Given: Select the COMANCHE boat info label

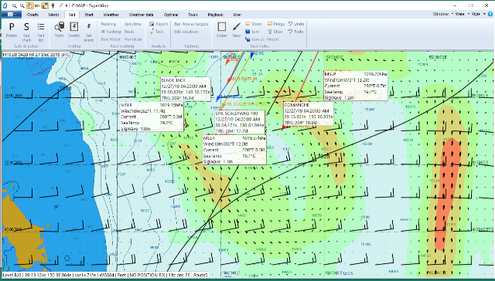Looking at the screenshot, I should coord(308,113).
